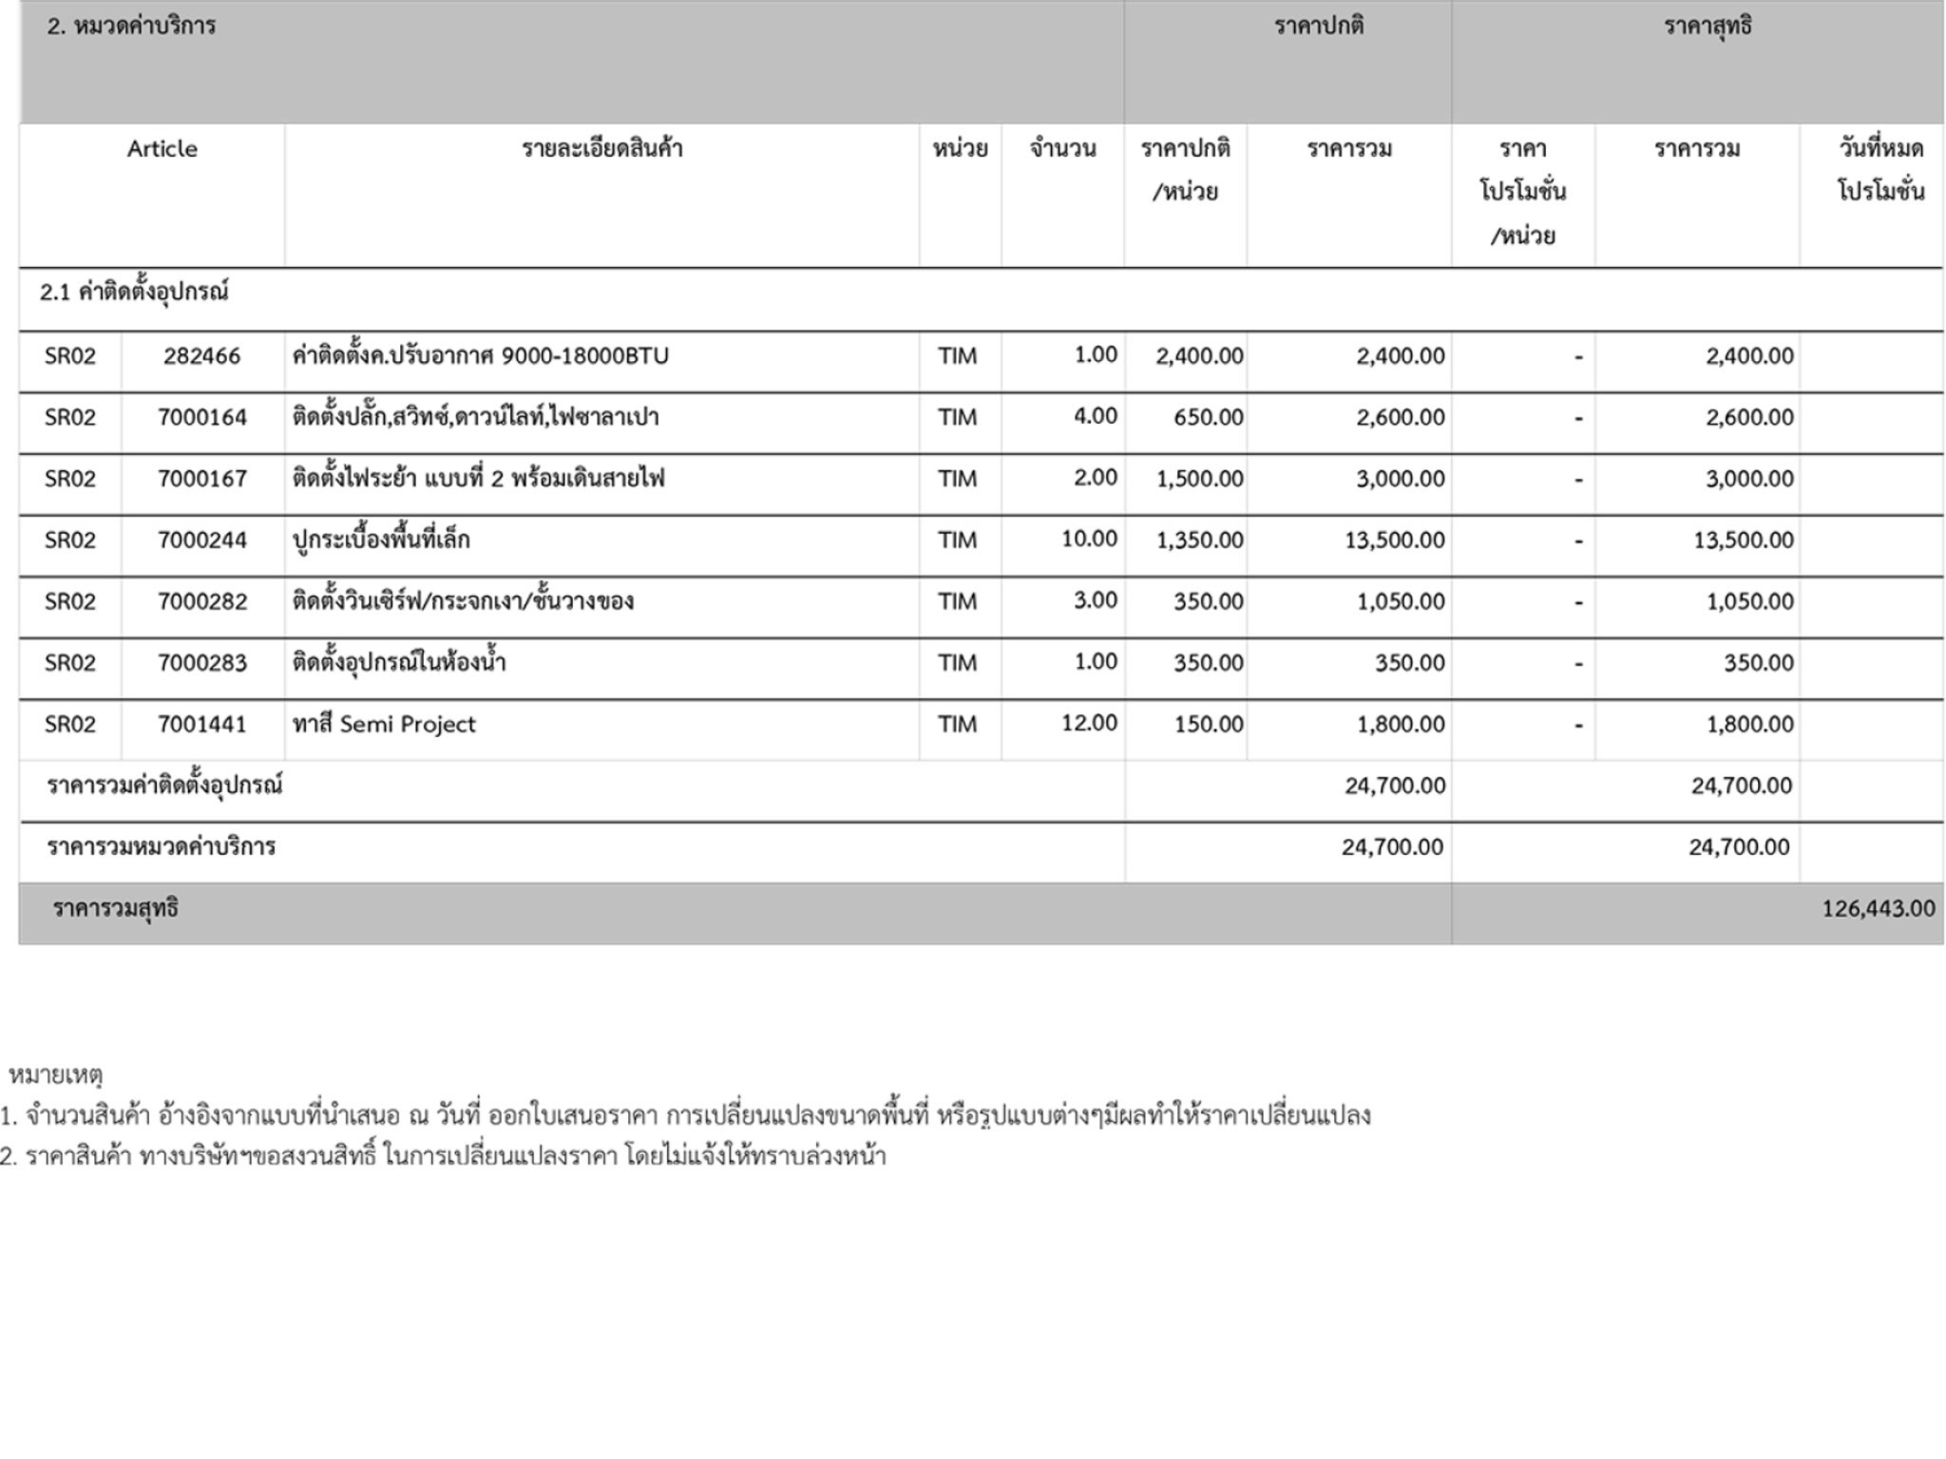Click the ราคารวมสุทธิ footer label
The height and width of the screenshot is (1459, 1946).
point(116,909)
